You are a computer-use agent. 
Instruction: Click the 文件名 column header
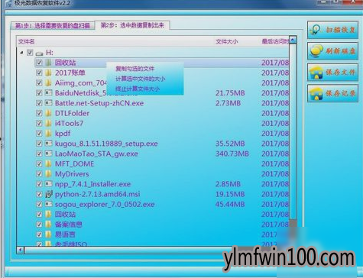click(x=26, y=41)
